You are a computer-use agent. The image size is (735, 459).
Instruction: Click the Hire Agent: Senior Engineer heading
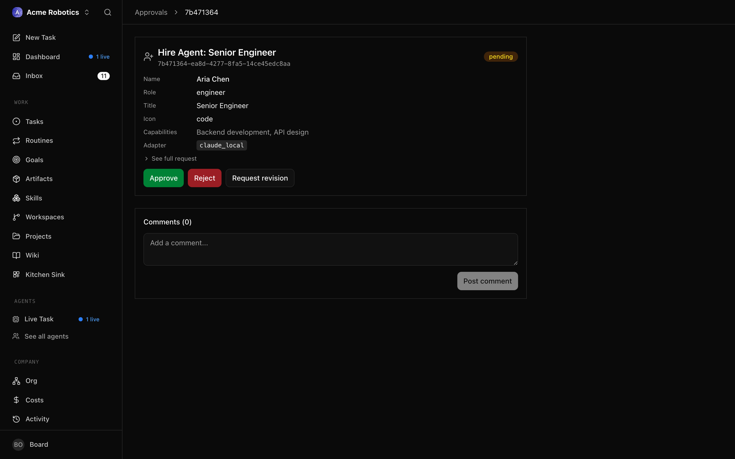(217, 52)
